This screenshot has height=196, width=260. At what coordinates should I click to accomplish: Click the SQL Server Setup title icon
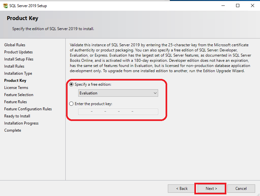[5, 5]
